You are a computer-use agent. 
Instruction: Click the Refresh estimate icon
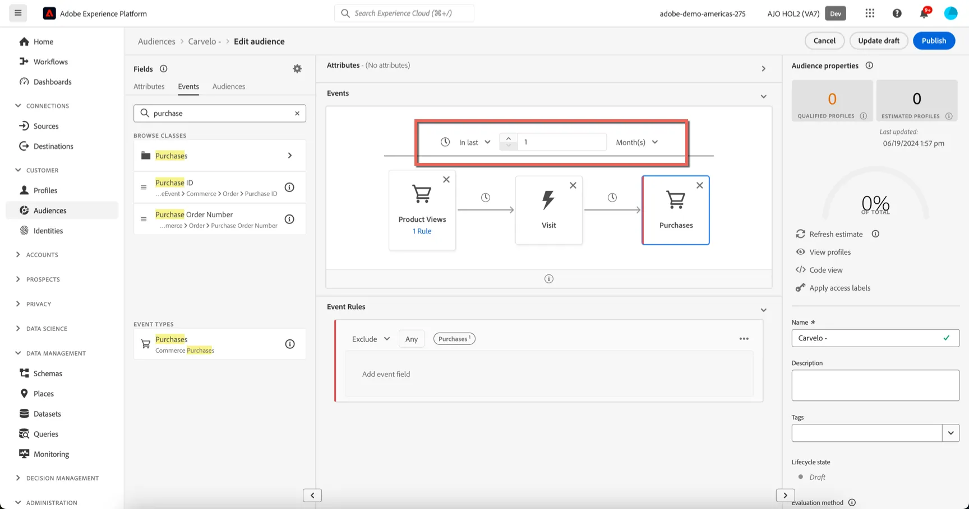click(801, 234)
